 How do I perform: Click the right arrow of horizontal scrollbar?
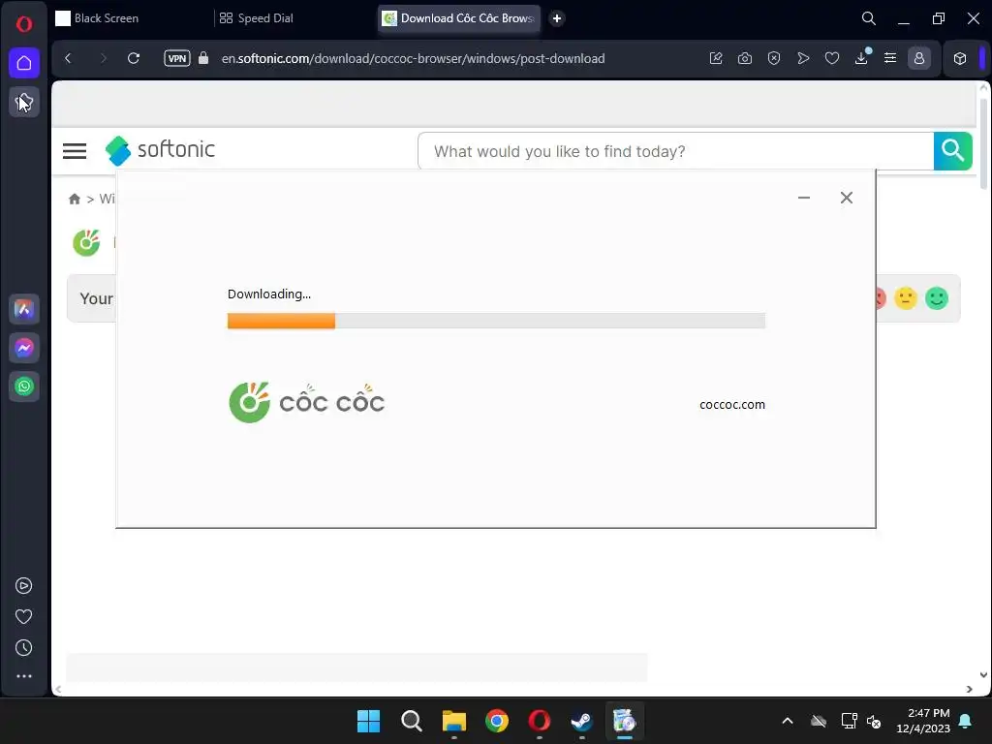[x=969, y=689]
